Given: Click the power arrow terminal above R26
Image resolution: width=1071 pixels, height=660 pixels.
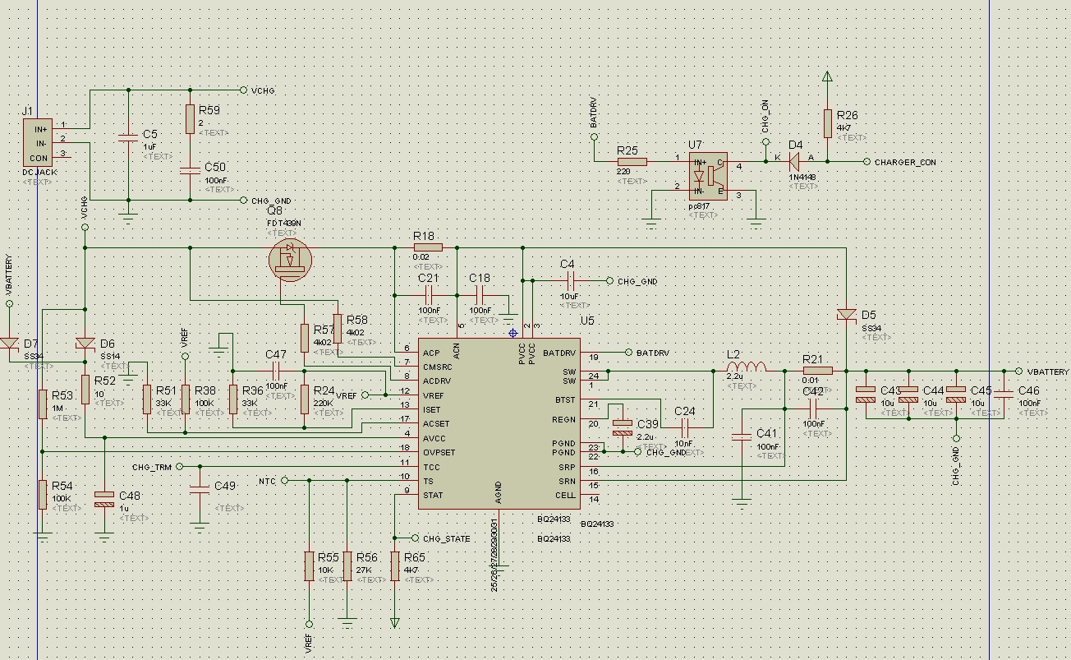Looking at the screenshot, I should (827, 78).
